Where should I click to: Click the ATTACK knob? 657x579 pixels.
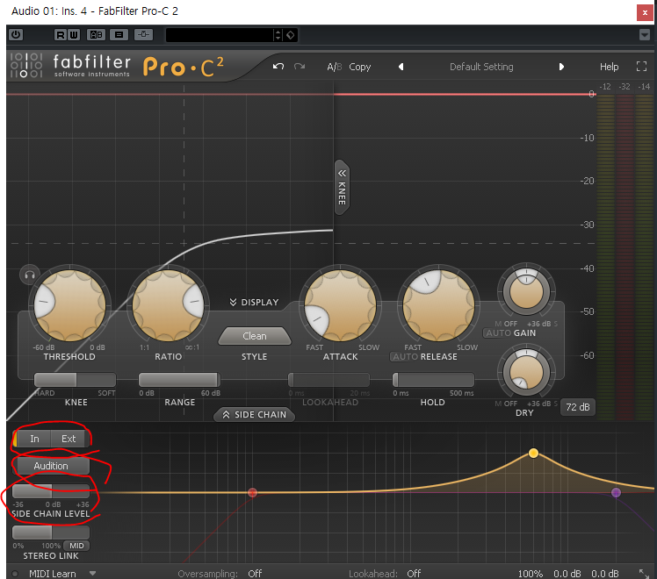pyautogui.click(x=340, y=305)
